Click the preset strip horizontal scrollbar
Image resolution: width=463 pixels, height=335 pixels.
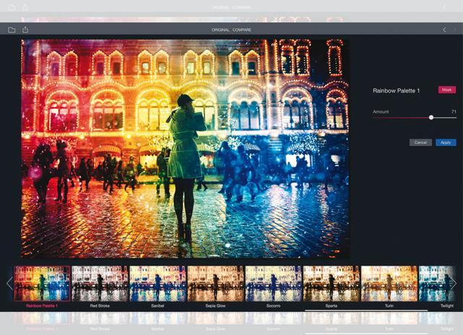coord(366,310)
